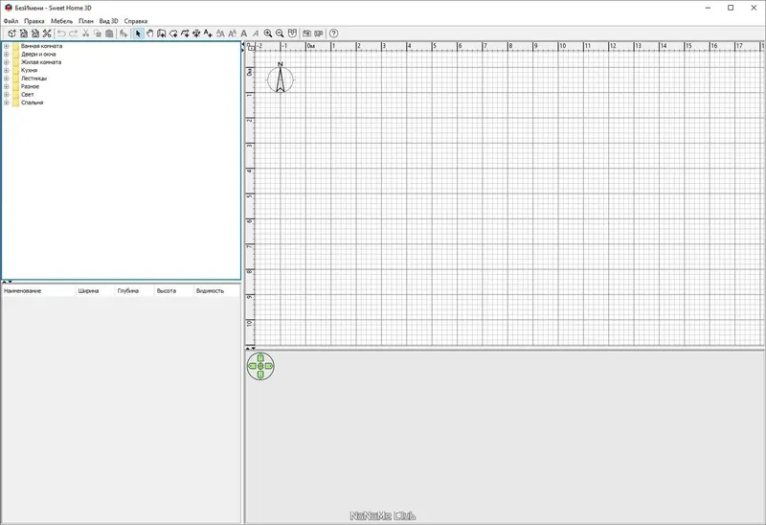Click the Add furniture to home icon

[124, 34]
